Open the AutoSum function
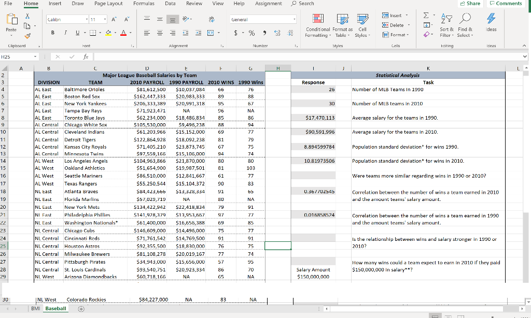531x318 pixels. (425, 15)
